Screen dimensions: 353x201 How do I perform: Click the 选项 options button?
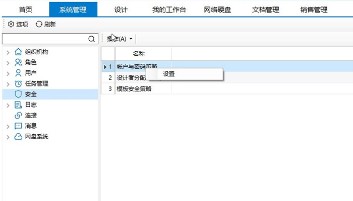tap(18, 24)
